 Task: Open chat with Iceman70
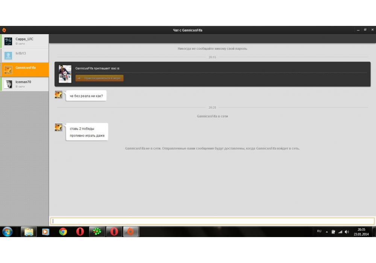click(x=24, y=84)
